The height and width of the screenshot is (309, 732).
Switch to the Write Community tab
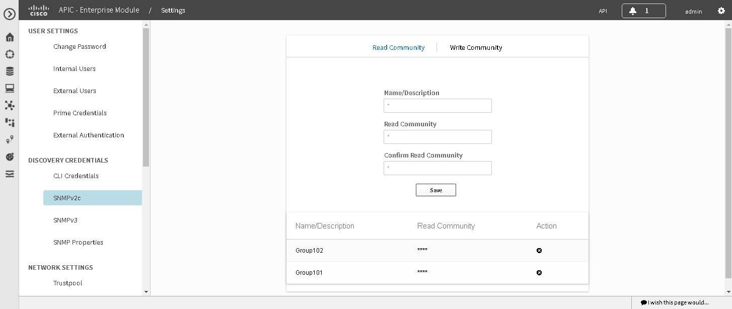coord(475,47)
